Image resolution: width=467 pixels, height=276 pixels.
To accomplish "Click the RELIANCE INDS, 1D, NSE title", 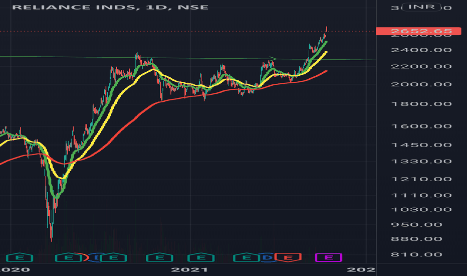I will 110,7.
